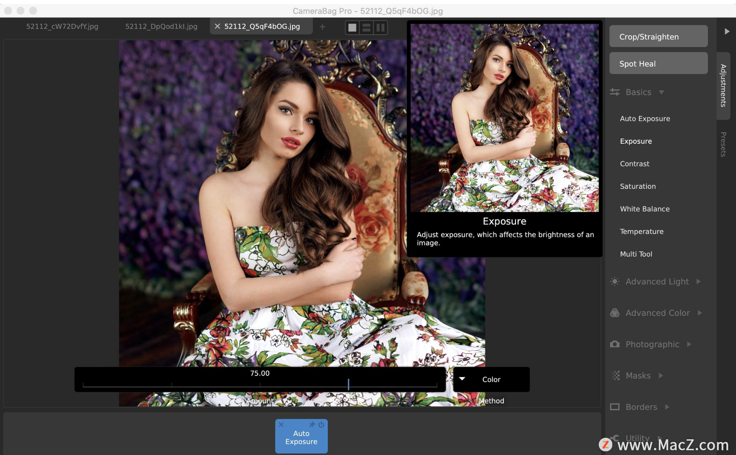Click the Advanced Light section label
This screenshot has height=455, width=736.
point(657,282)
